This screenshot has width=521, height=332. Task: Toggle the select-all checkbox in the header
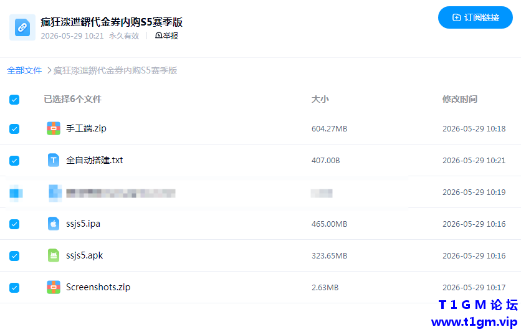coord(14,100)
